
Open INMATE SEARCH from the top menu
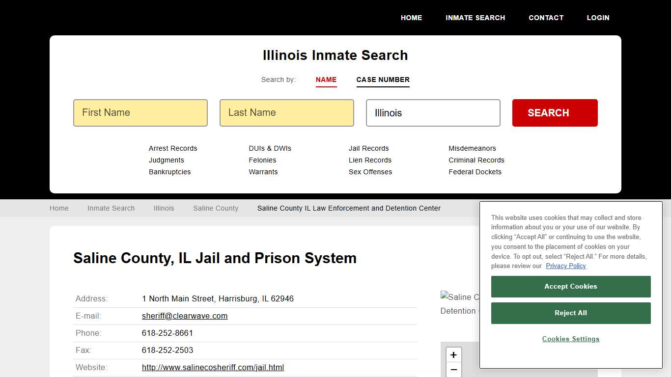(475, 18)
